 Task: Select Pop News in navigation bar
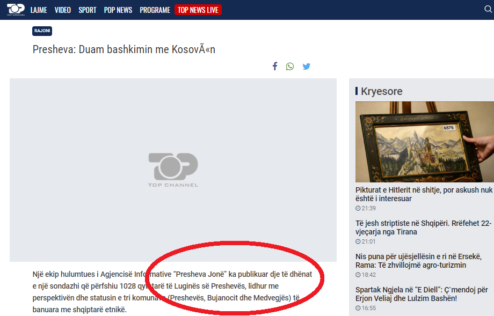tap(118, 10)
